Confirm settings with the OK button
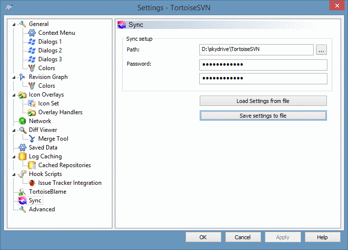The image size is (348, 250). pos(203,237)
